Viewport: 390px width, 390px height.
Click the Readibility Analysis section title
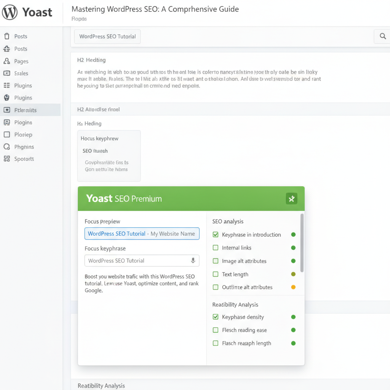[x=235, y=305]
